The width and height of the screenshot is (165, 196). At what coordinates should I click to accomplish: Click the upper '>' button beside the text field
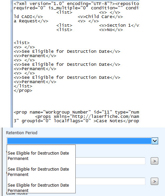pos(154,161)
